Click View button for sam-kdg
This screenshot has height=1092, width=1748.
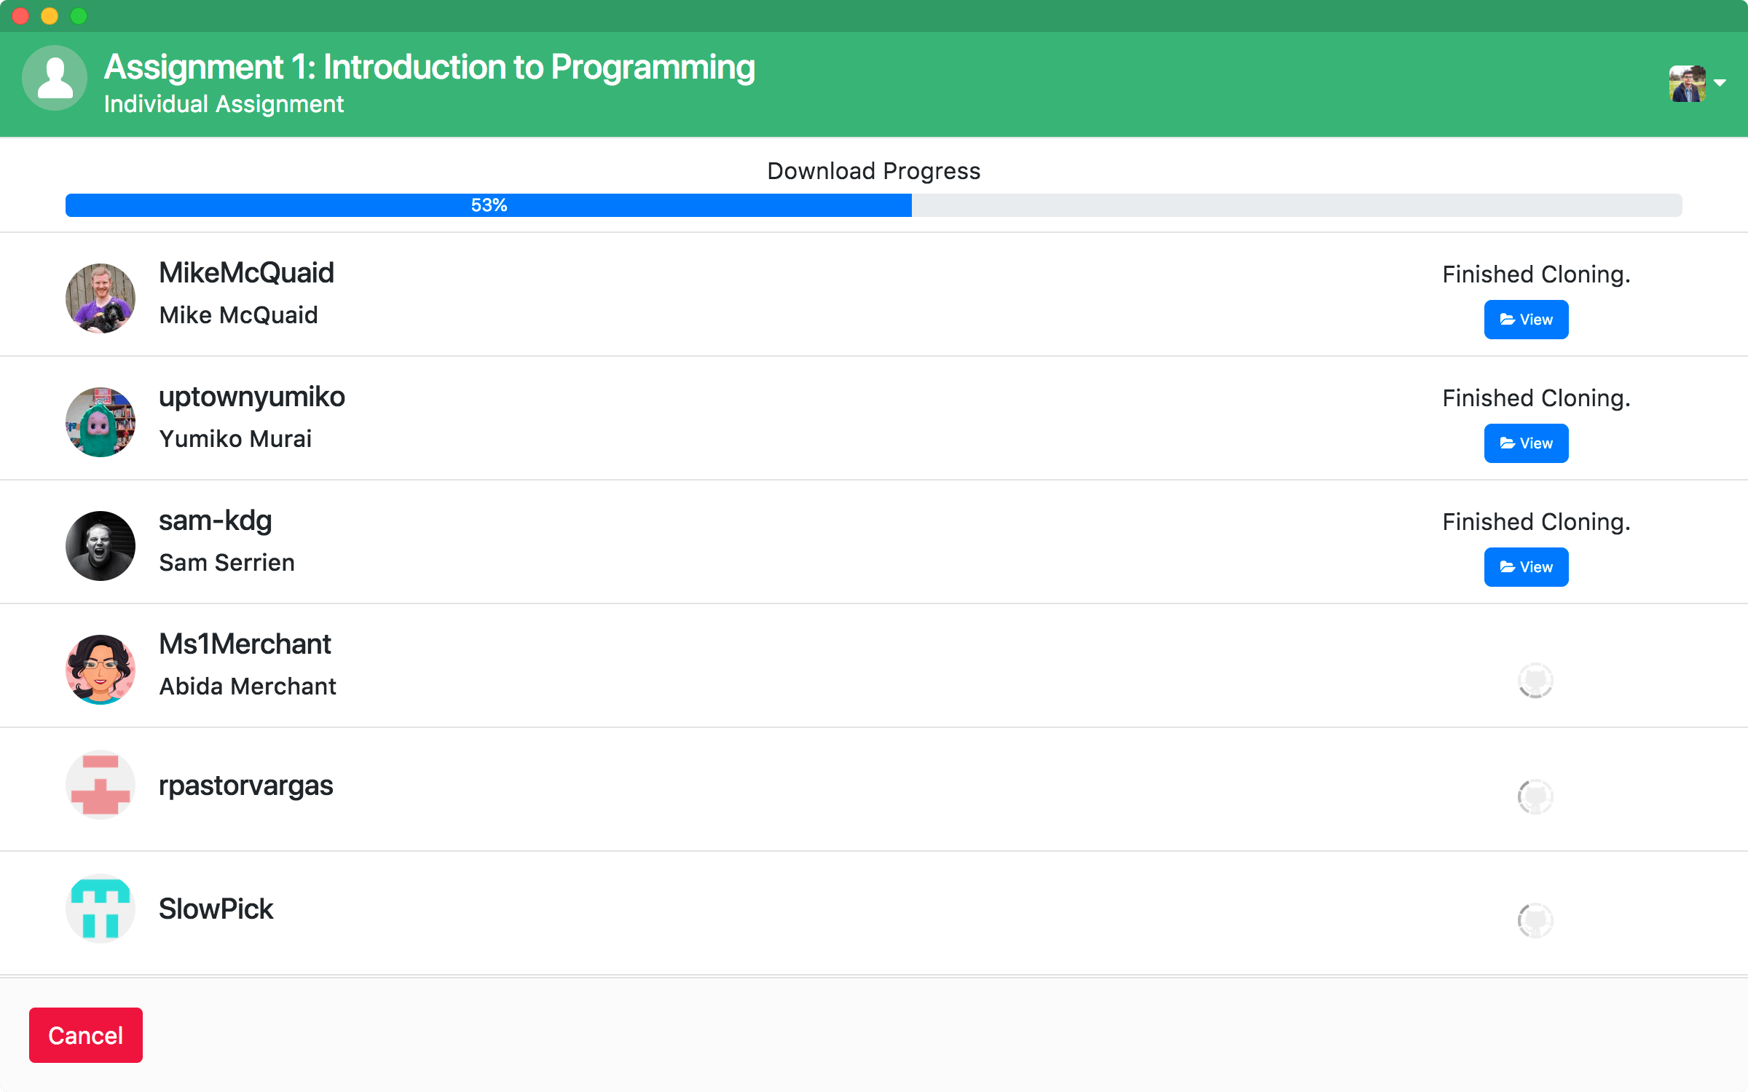[x=1527, y=566]
